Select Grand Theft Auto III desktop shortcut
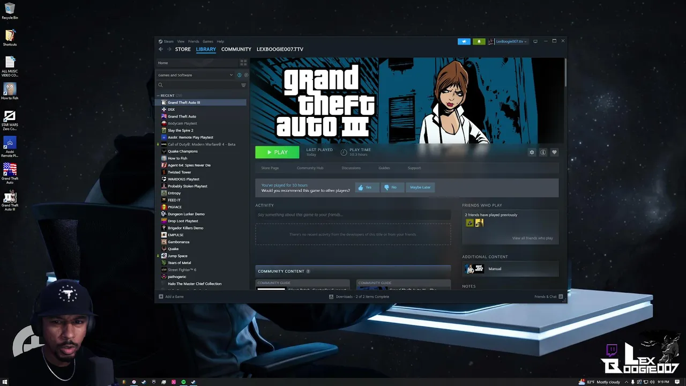Screen dimensions: 686x386 (10, 201)
